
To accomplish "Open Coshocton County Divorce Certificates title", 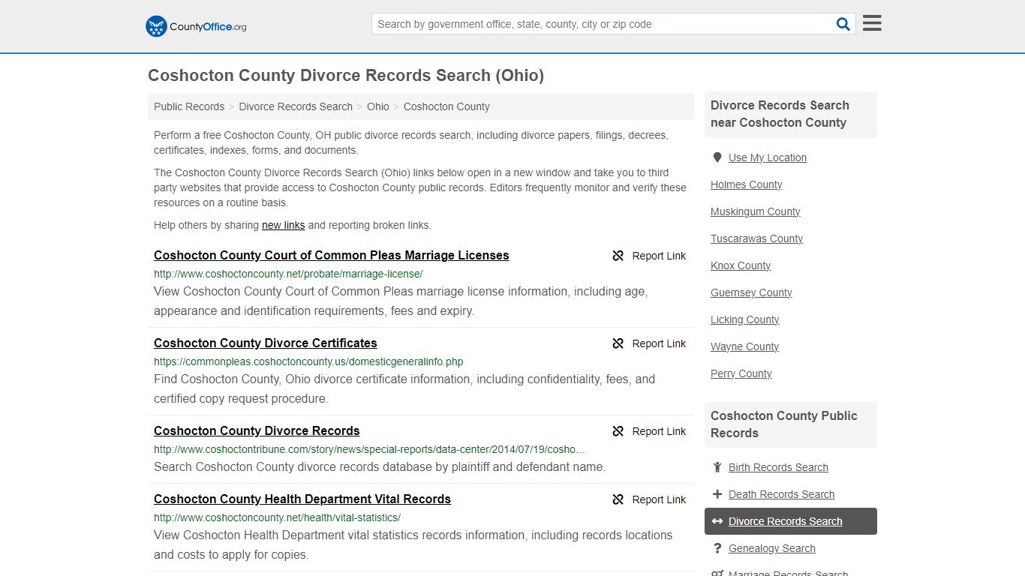I will click(266, 343).
